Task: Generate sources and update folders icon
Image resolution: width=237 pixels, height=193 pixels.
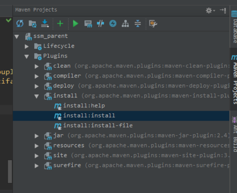Action: coord(32,24)
